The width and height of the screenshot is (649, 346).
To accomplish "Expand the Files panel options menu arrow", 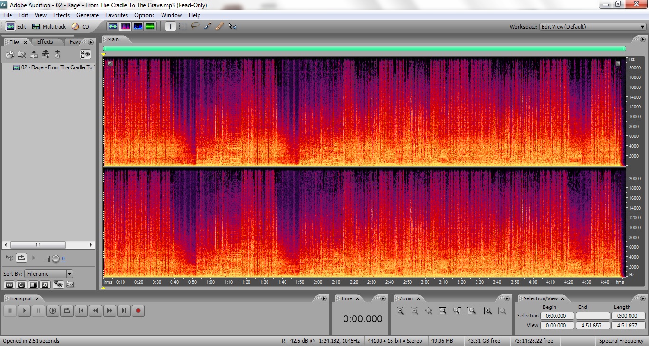I will tap(91, 42).
